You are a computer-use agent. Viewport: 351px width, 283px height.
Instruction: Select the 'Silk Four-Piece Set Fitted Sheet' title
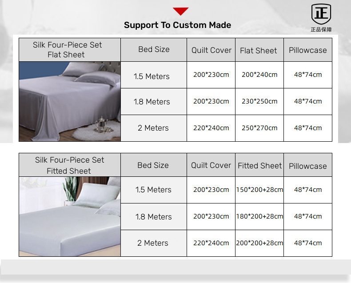(69, 165)
